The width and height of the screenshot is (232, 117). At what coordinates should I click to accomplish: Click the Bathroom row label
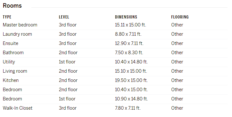pos(13,53)
